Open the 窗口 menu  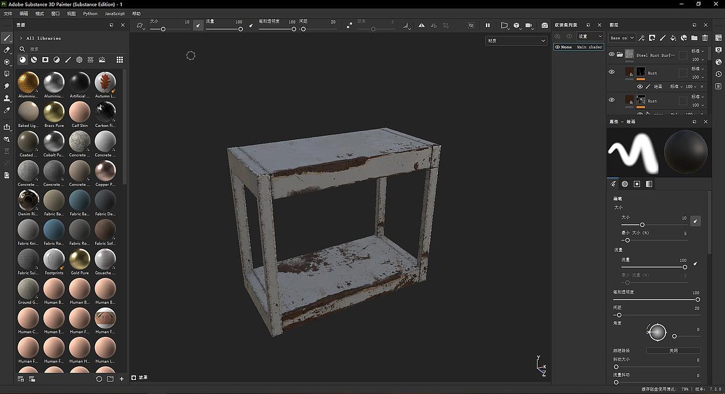tap(56, 14)
